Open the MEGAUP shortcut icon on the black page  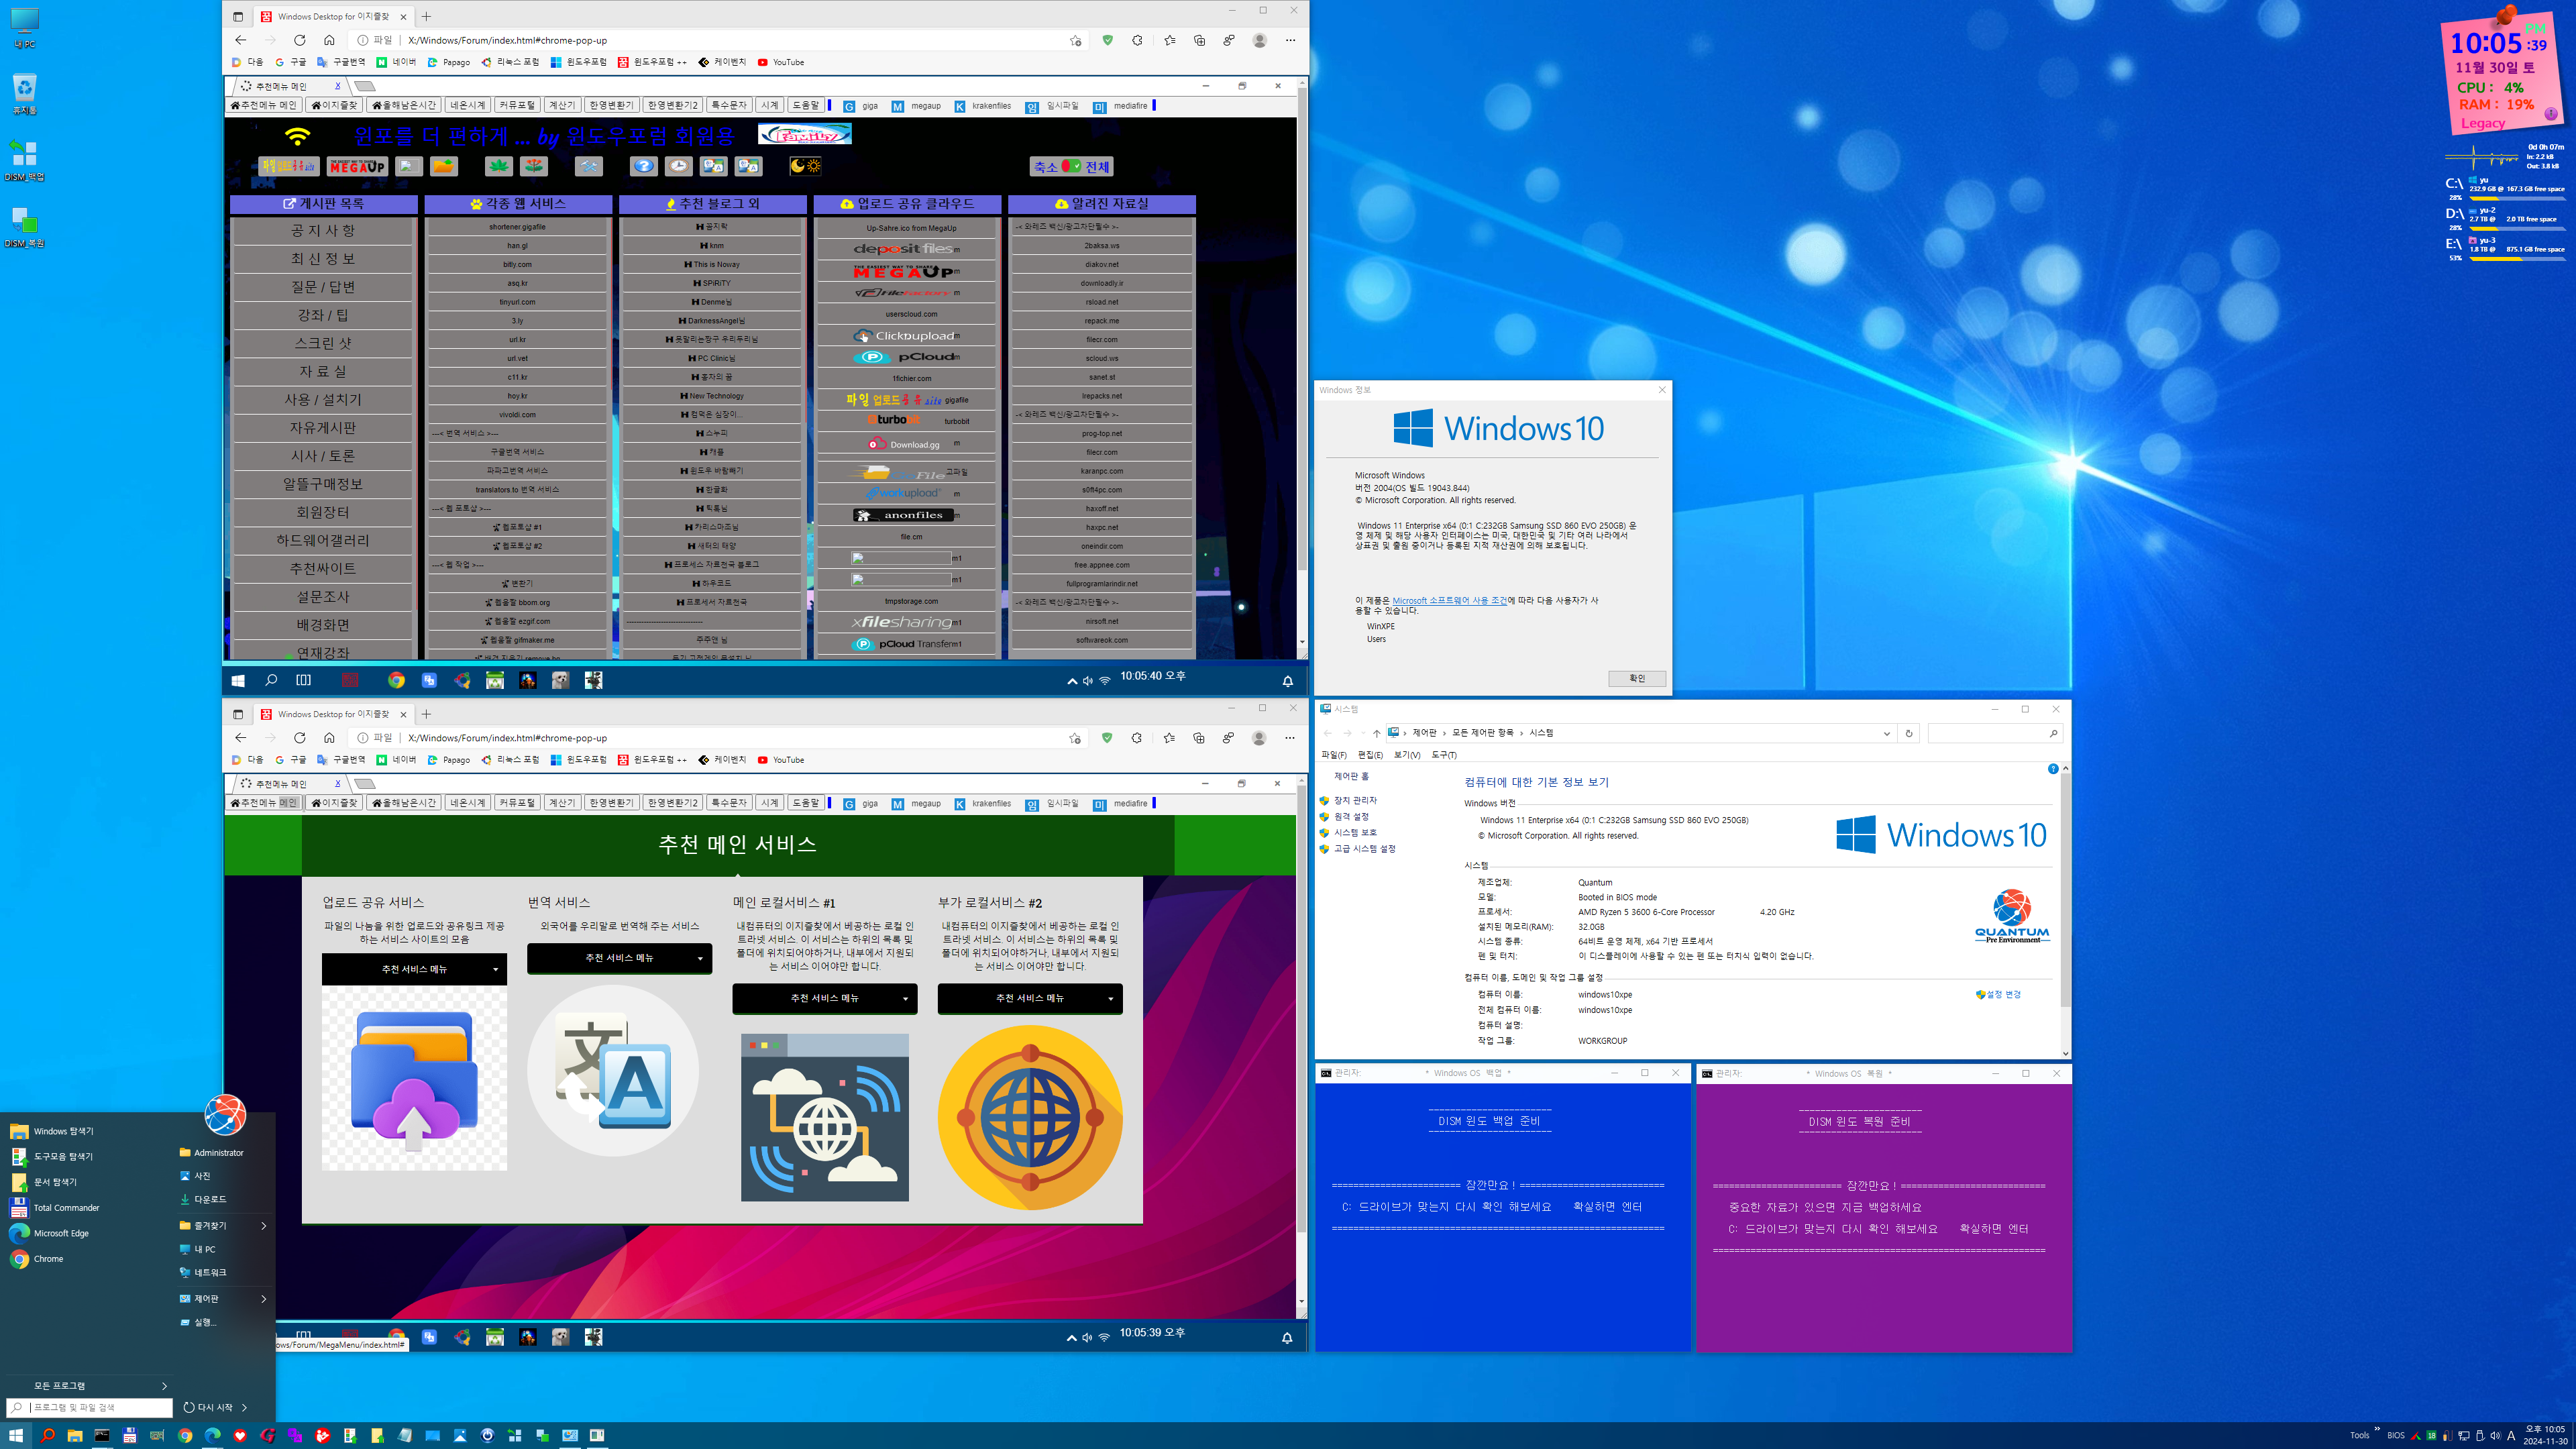coord(357,166)
